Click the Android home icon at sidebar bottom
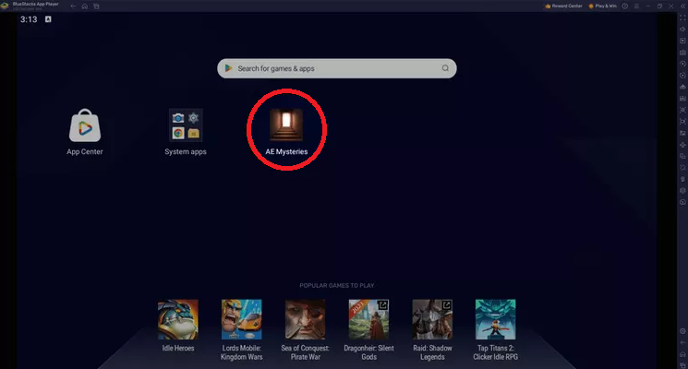Viewport: 688px width, 369px height. [x=682, y=354]
